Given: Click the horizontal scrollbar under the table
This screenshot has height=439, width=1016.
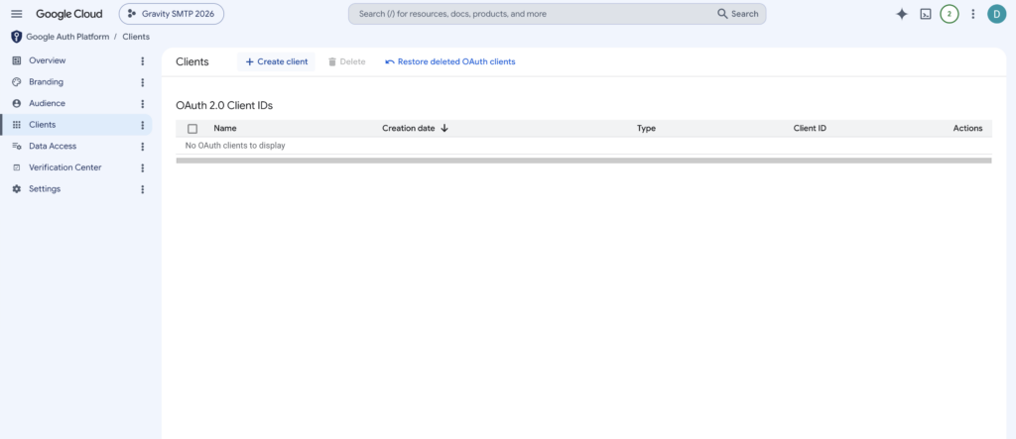Looking at the screenshot, I should (583, 160).
